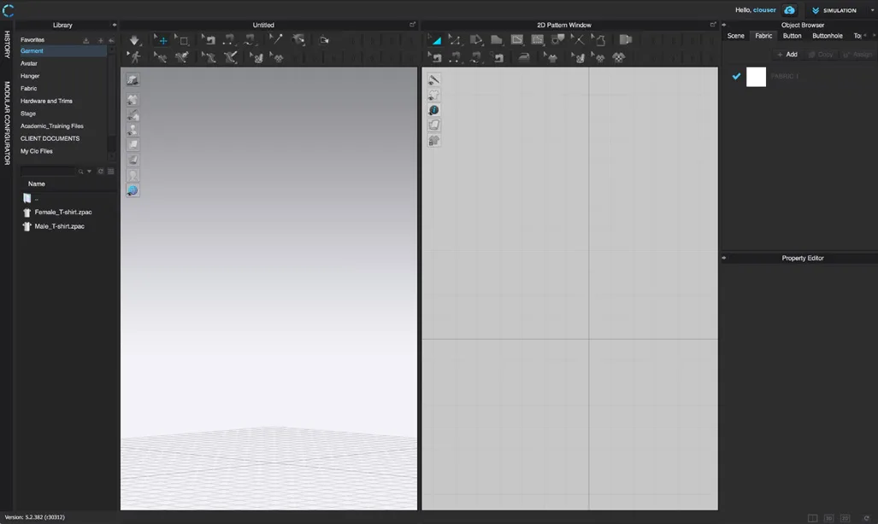Click the back arrow icon beside Favorites
878x524 pixels.
111,40
